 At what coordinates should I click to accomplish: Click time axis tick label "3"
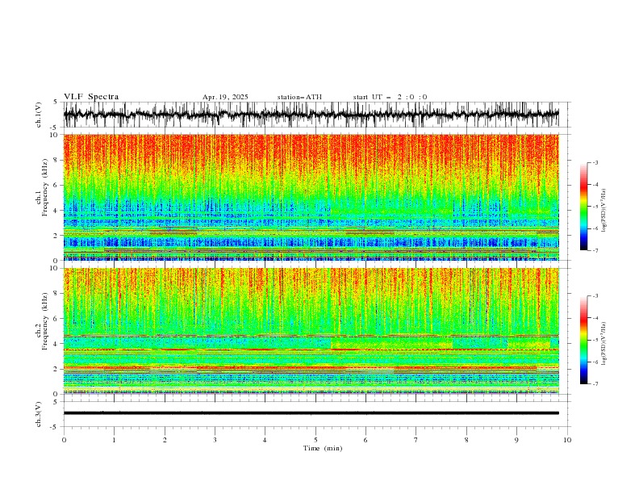215,440
